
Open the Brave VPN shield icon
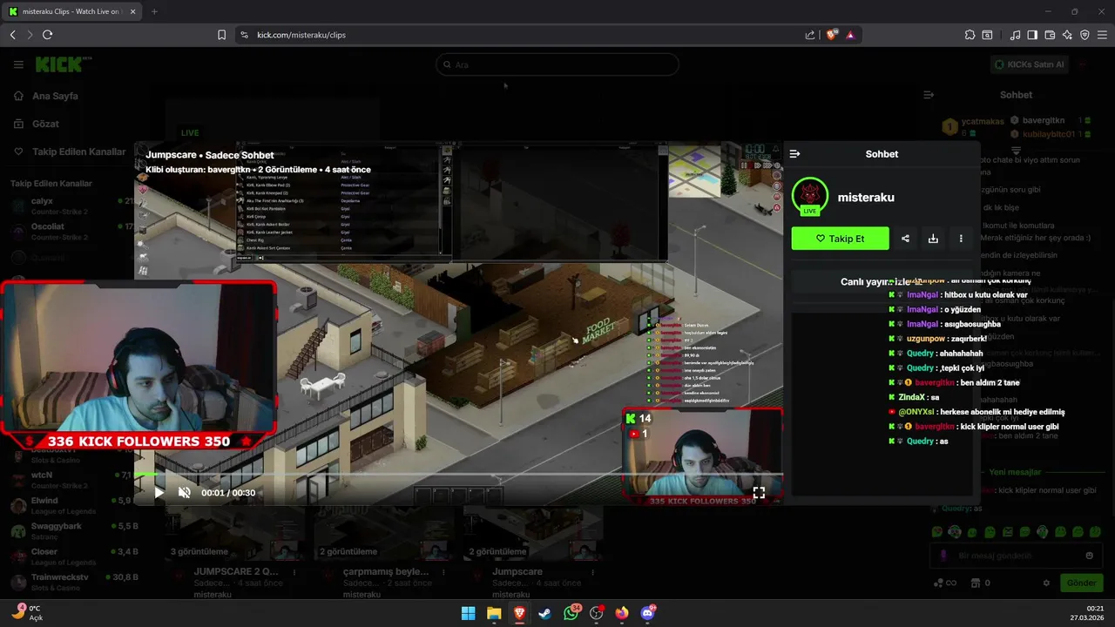point(1085,35)
